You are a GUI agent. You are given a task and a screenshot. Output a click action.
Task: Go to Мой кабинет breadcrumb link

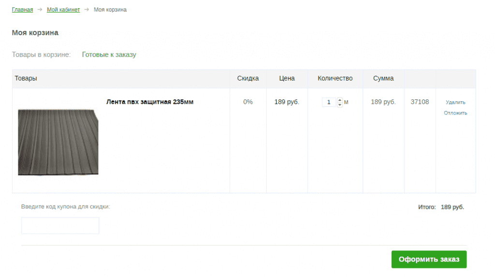point(63,10)
